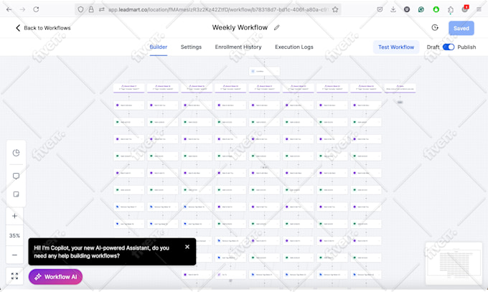Select the Condition node at top of canvas

point(264,71)
